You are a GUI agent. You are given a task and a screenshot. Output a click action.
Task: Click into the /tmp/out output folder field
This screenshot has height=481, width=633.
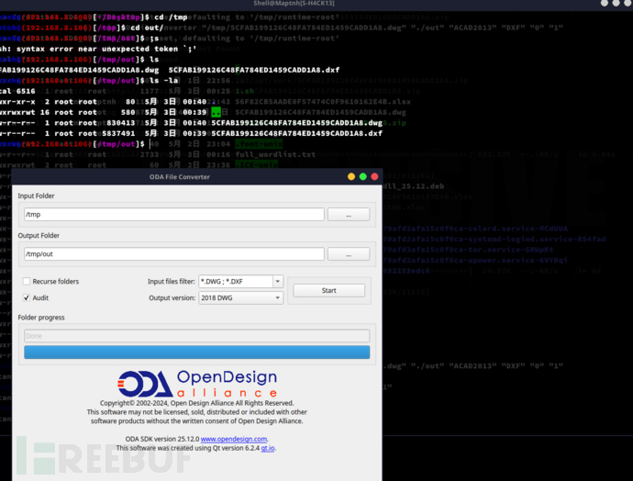point(174,254)
